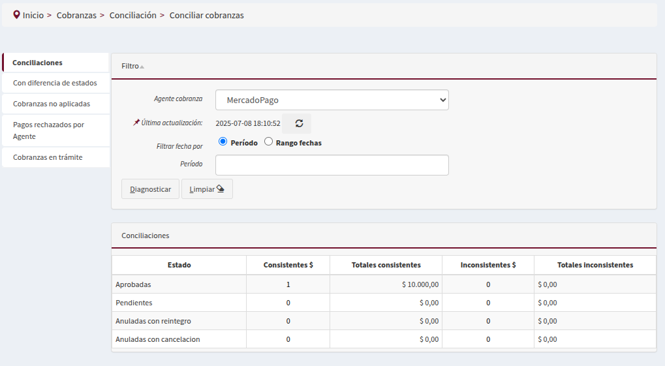
Task: Show Pagos rechazados por Agente
Action: (48, 130)
